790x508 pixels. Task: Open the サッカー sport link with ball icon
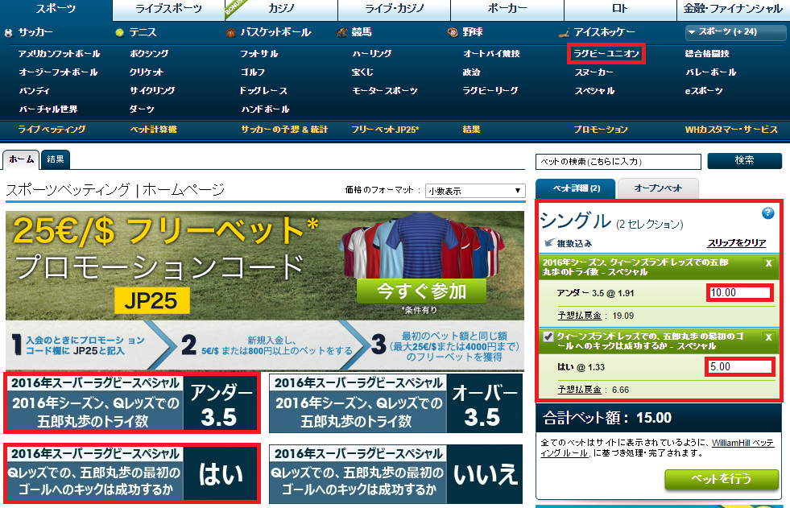coord(28,33)
